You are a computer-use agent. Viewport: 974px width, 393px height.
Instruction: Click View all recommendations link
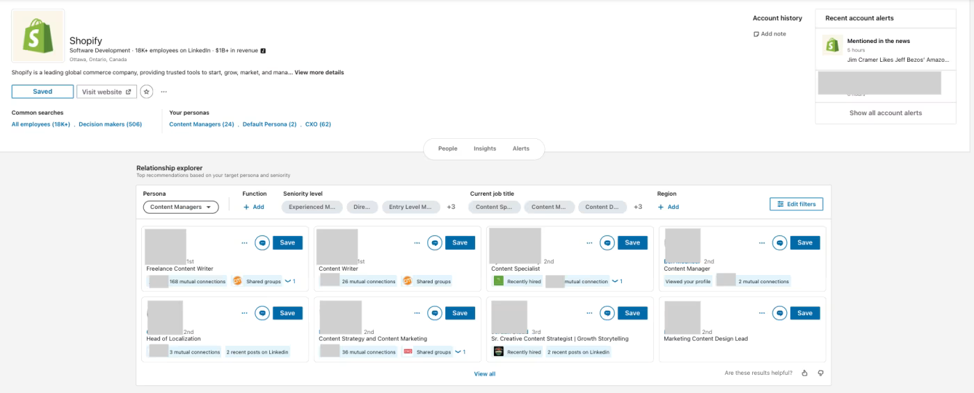coord(485,374)
